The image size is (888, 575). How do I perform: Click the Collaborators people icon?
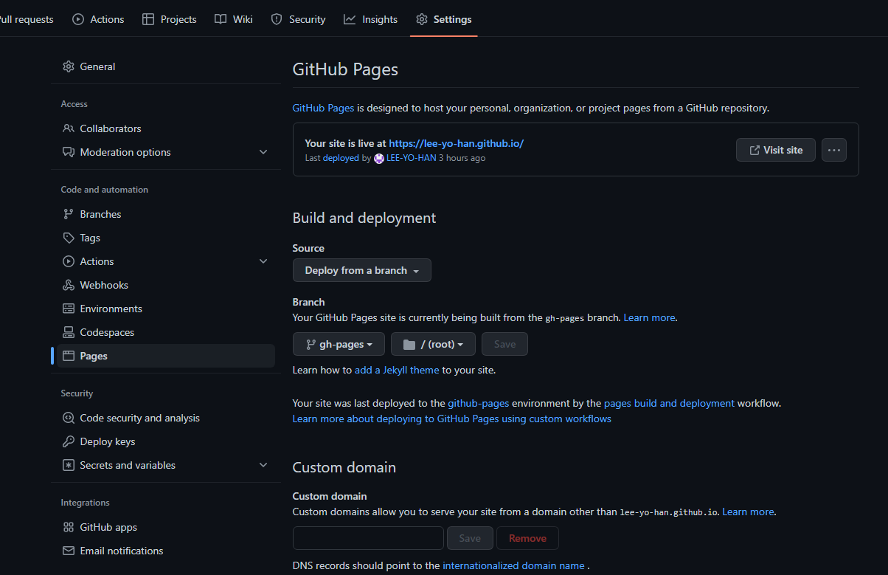coord(69,128)
